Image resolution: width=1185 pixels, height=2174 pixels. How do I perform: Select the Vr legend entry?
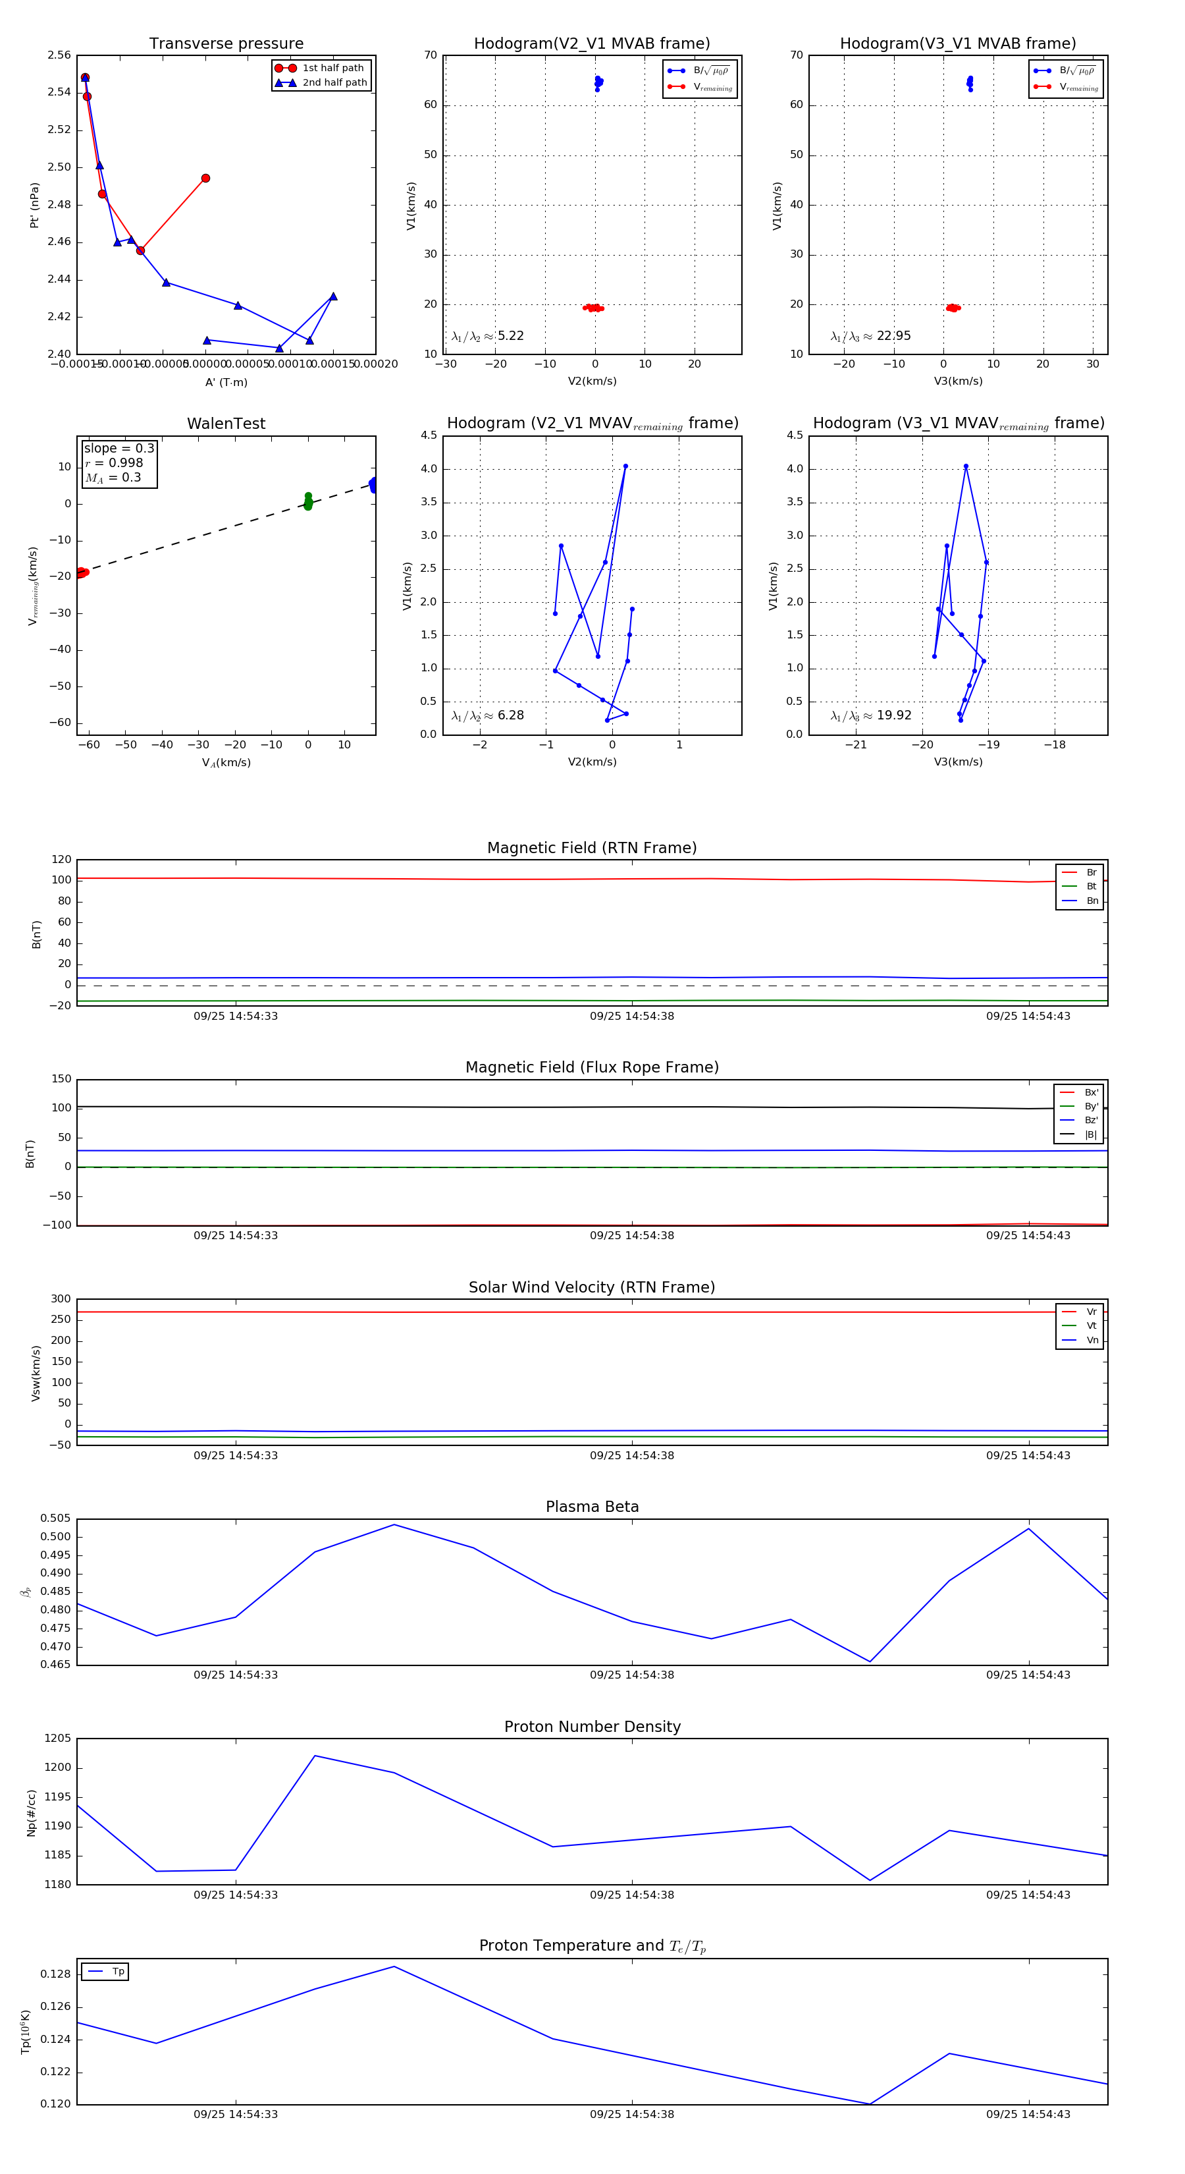click(1080, 1312)
